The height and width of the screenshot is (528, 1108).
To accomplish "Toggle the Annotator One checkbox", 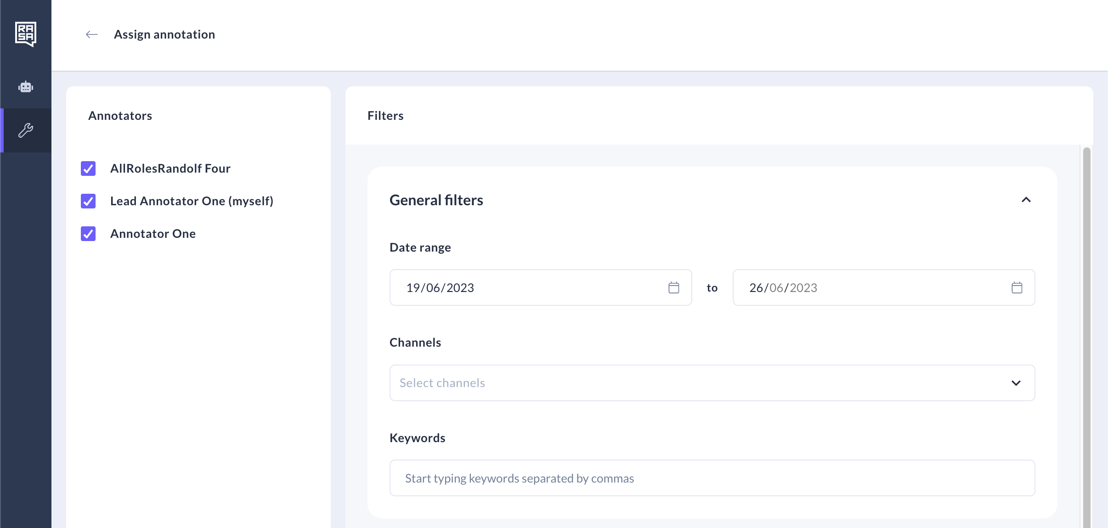I will (x=88, y=234).
